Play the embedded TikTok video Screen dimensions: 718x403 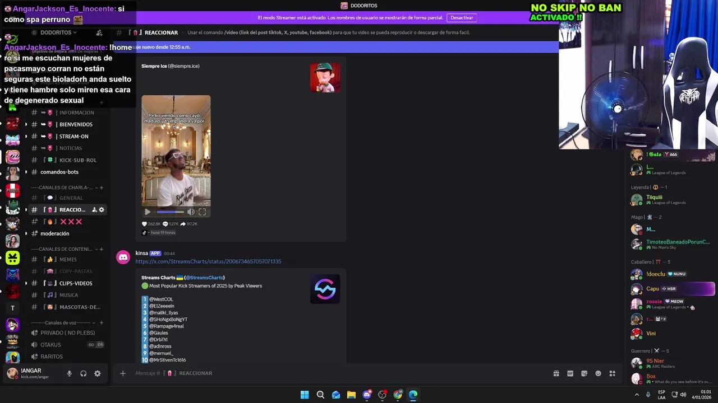148,212
